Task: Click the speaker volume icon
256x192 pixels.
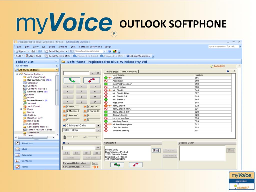Action: 85,137
